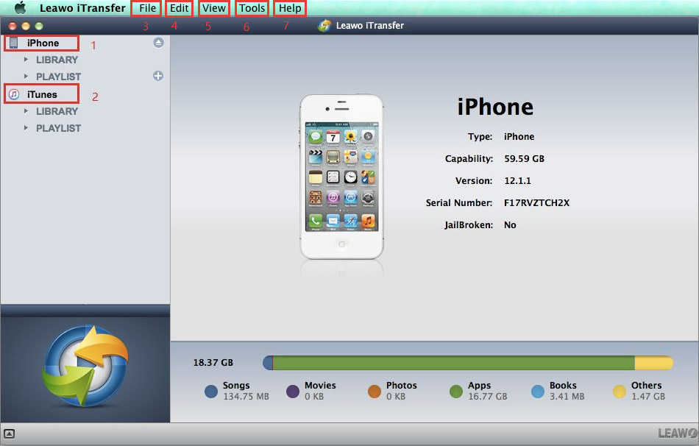This screenshot has width=699, height=446.
Task: Add a playlist with the plus icon
Action: click(158, 76)
